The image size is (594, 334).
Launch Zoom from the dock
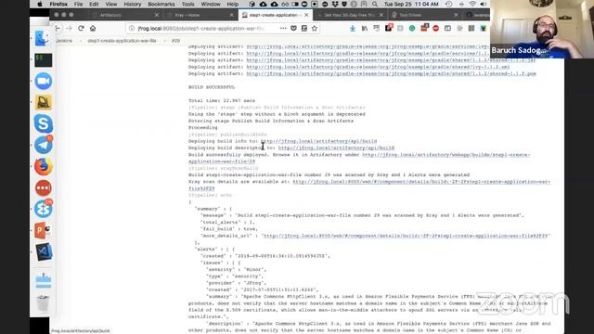tap(44, 81)
